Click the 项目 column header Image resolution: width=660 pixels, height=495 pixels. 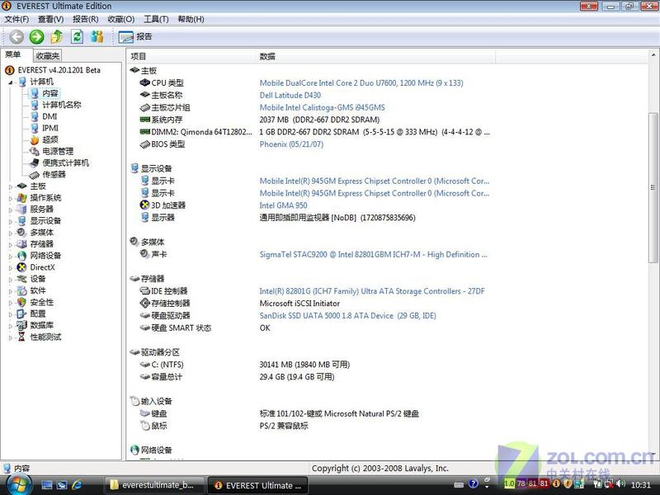[138, 56]
